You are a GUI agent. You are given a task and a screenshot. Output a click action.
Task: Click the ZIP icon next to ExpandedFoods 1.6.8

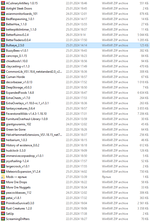3,93
